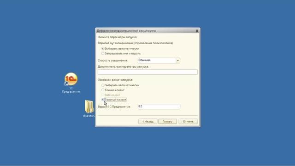Click the 1С version field showing 8.2

click(x=159, y=107)
